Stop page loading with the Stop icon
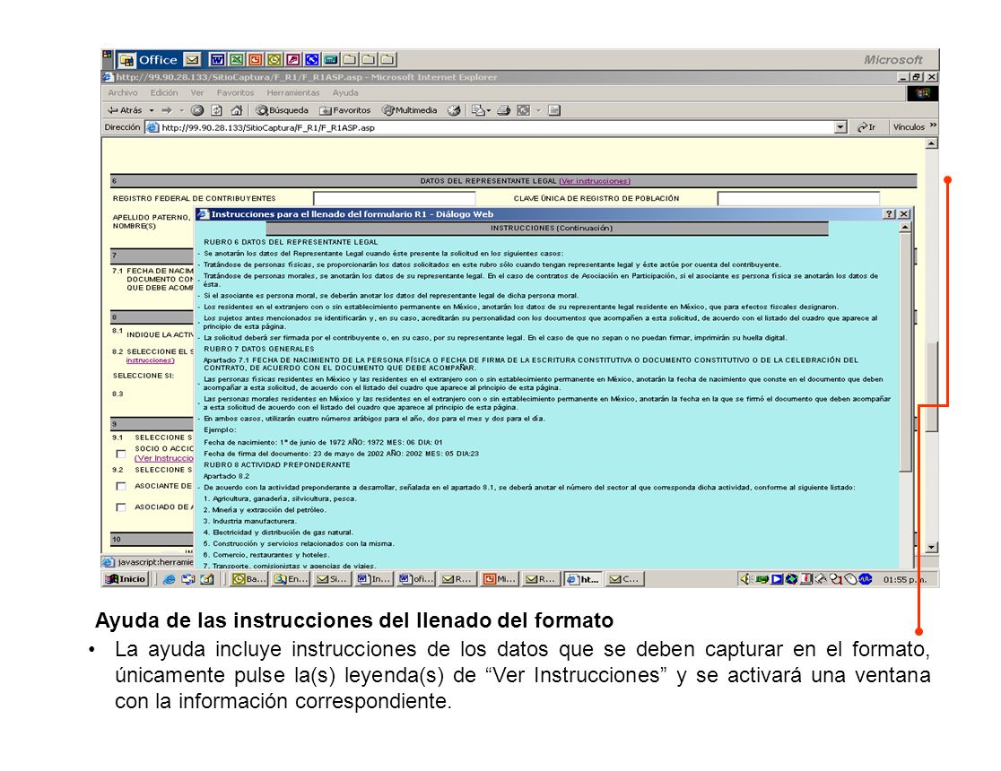Image resolution: width=1001 pixels, height=771 pixels. coord(197,110)
